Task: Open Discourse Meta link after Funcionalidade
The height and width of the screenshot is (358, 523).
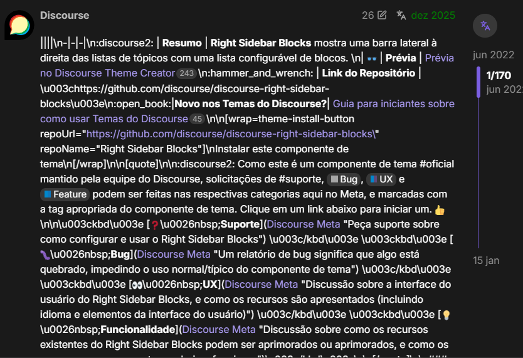Action: click(x=219, y=329)
